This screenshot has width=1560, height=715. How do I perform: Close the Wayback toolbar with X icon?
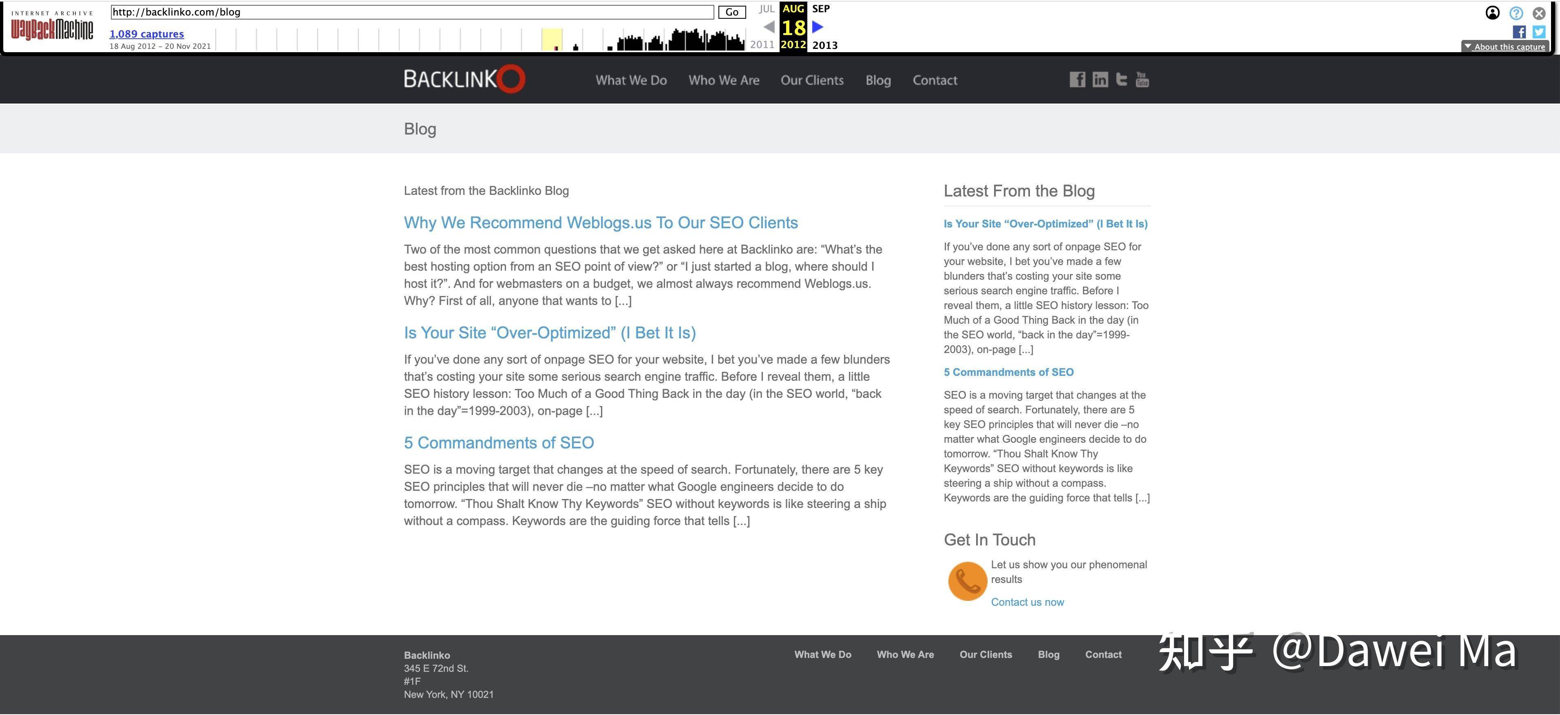pos(1539,13)
